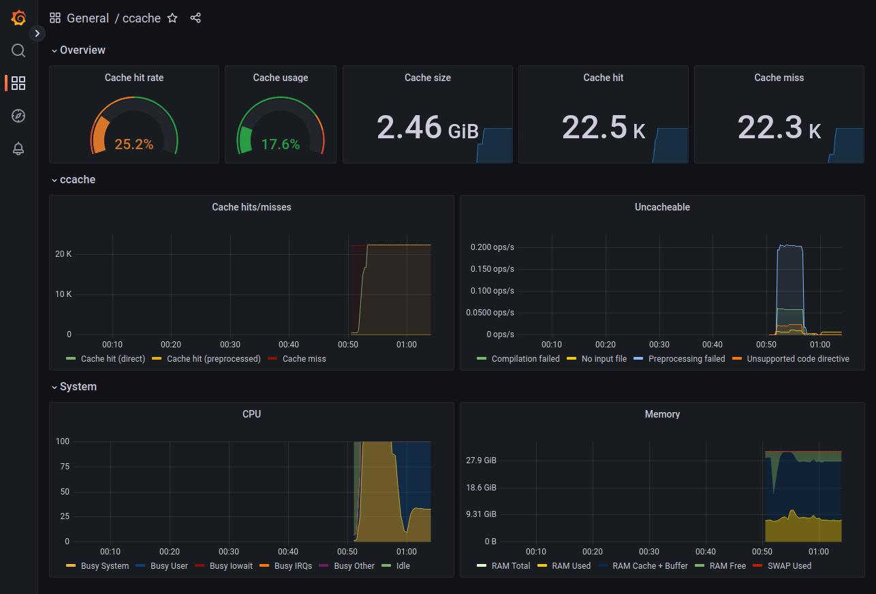Open the Cache usage panel title menu
The image size is (876, 594).
pos(281,78)
